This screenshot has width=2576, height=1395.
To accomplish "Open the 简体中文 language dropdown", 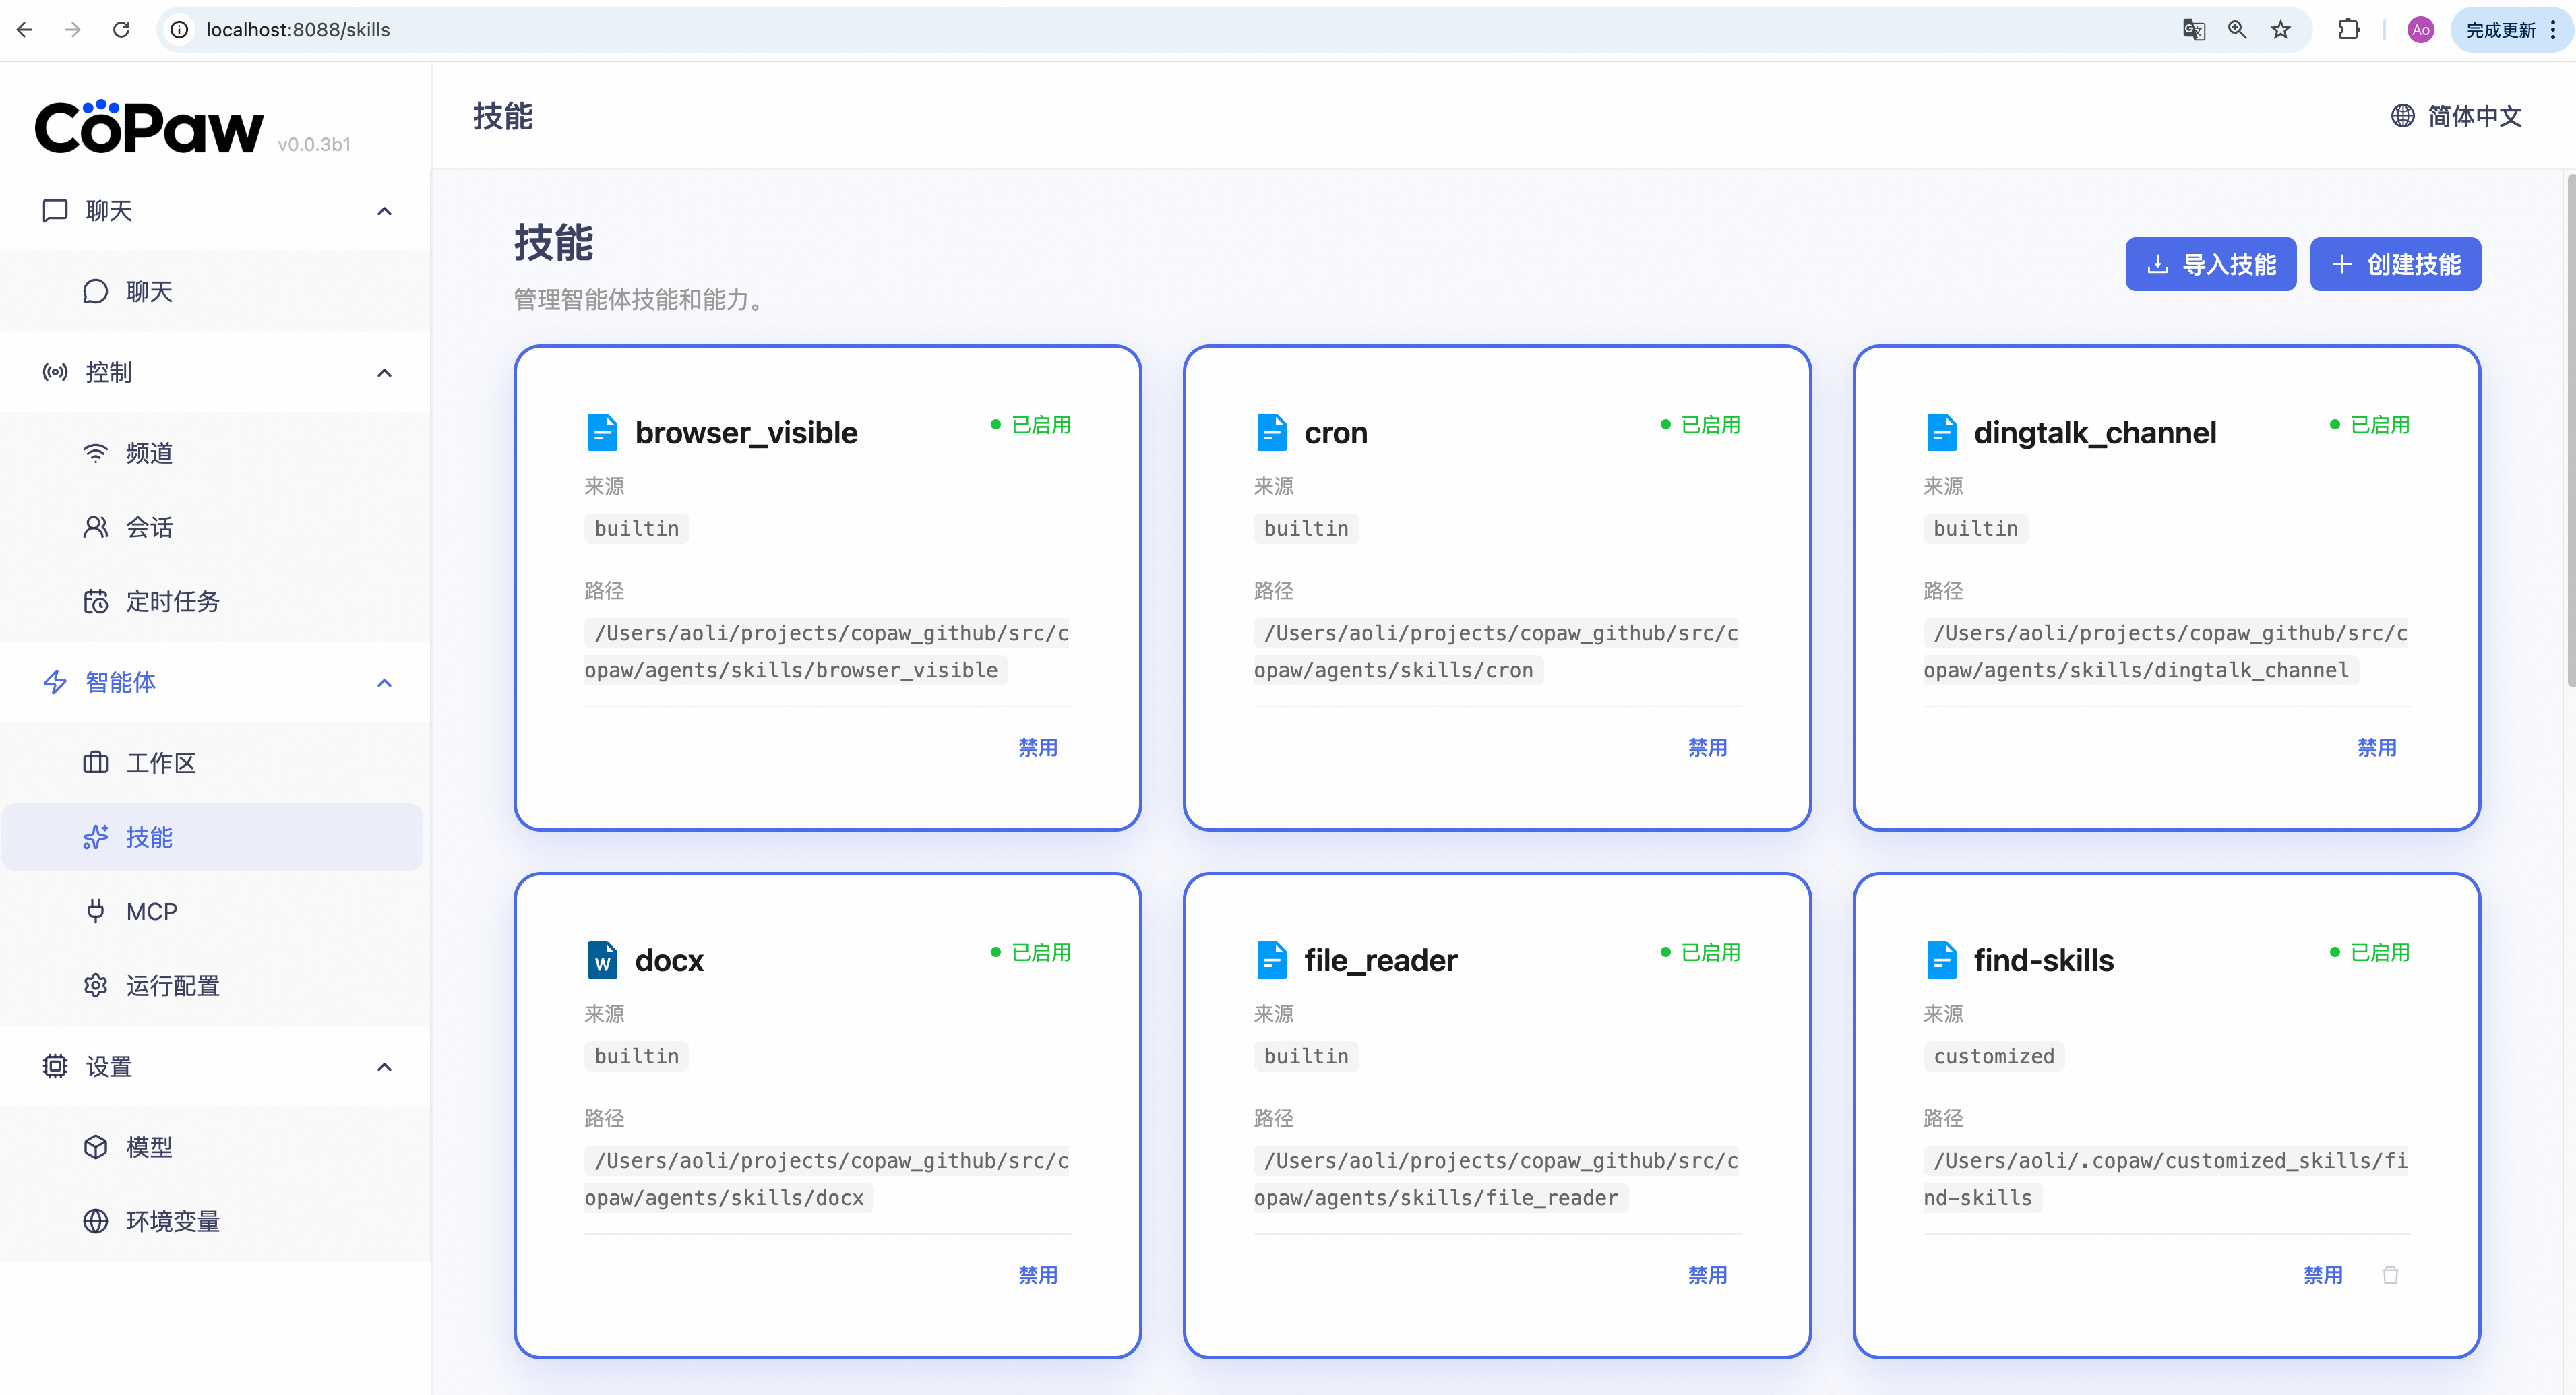I will [x=2457, y=116].
